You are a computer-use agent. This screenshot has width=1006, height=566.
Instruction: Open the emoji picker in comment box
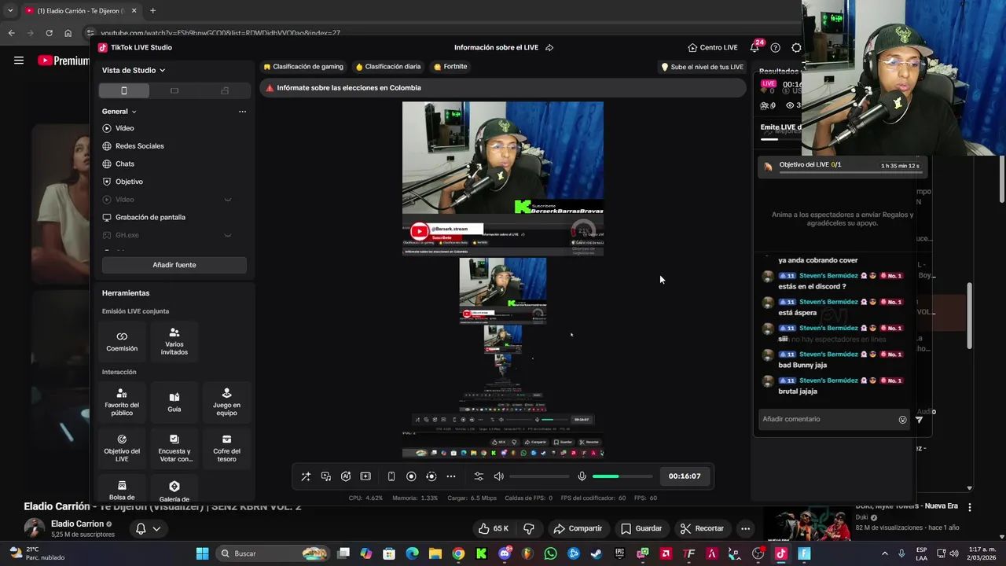pyautogui.click(x=902, y=420)
